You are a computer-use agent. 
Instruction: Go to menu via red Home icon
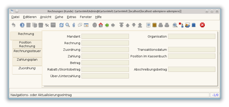coord(101,25)
